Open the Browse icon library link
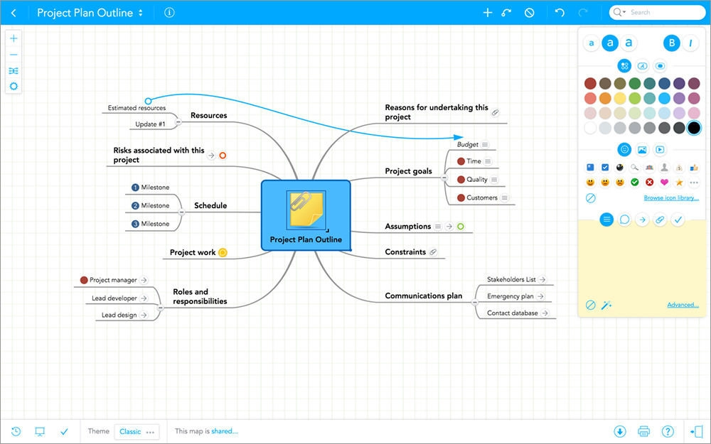The height and width of the screenshot is (444, 711). [671, 197]
